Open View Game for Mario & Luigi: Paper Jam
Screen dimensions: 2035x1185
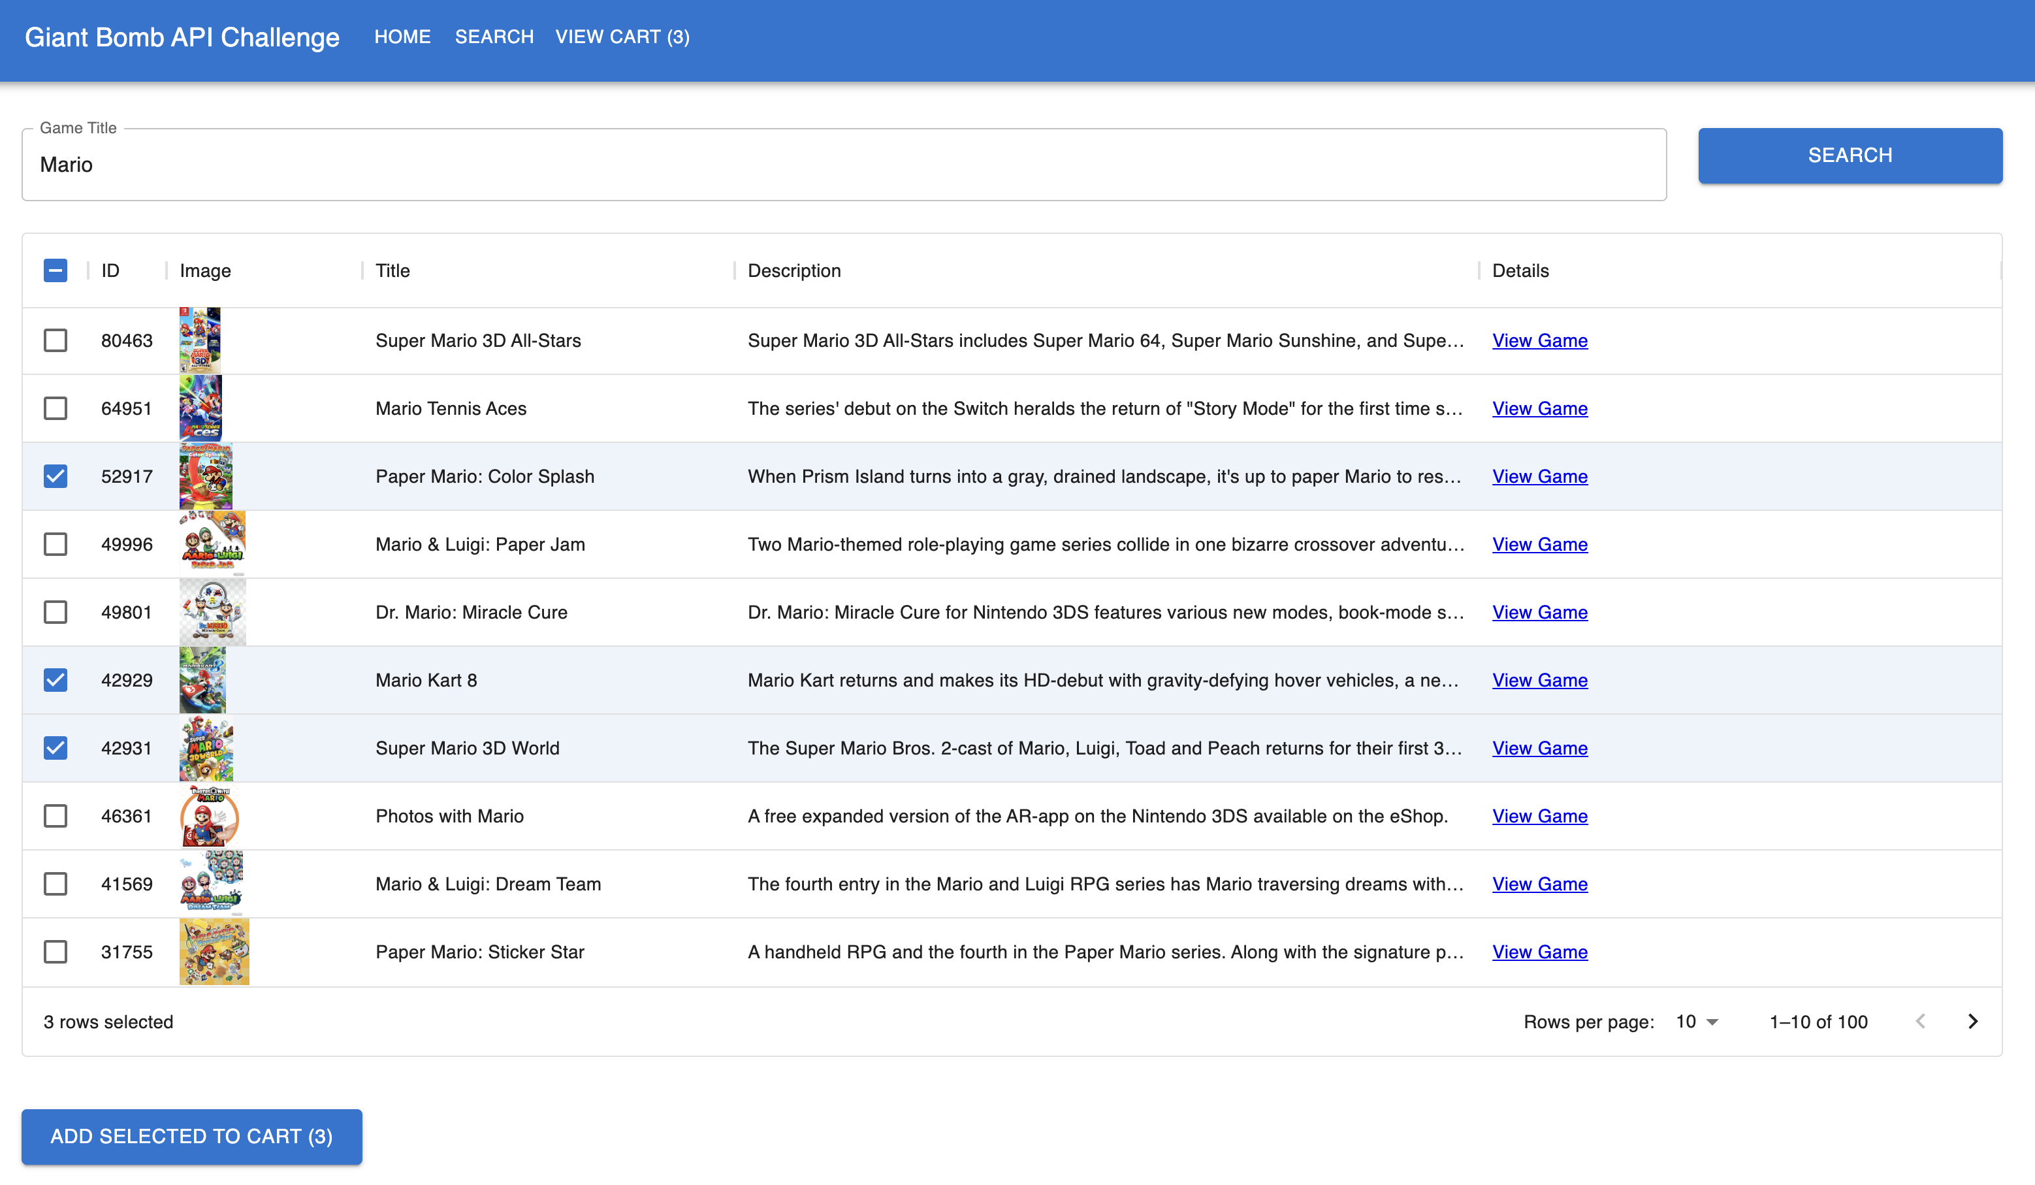pyautogui.click(x=1539, y=544)
